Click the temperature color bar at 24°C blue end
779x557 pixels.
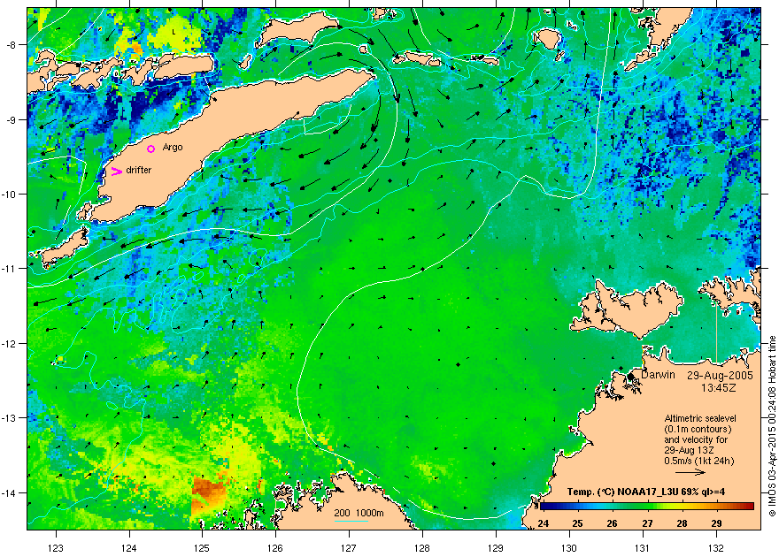coord(544,507)
